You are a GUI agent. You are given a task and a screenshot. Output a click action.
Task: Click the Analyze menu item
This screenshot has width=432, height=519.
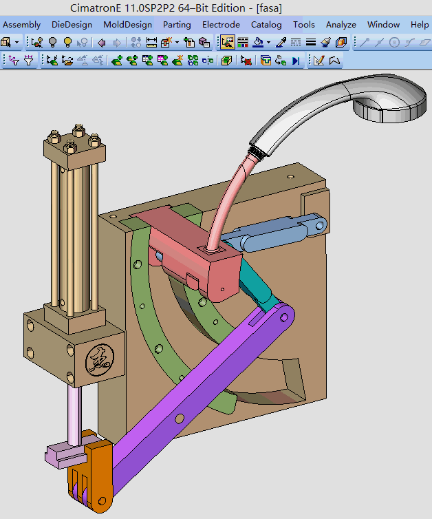pos(341,25)
